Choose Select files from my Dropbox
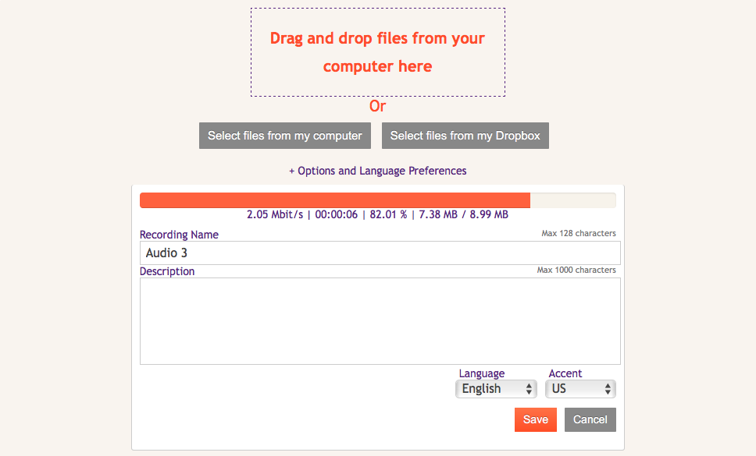 (x=465, y=136)
